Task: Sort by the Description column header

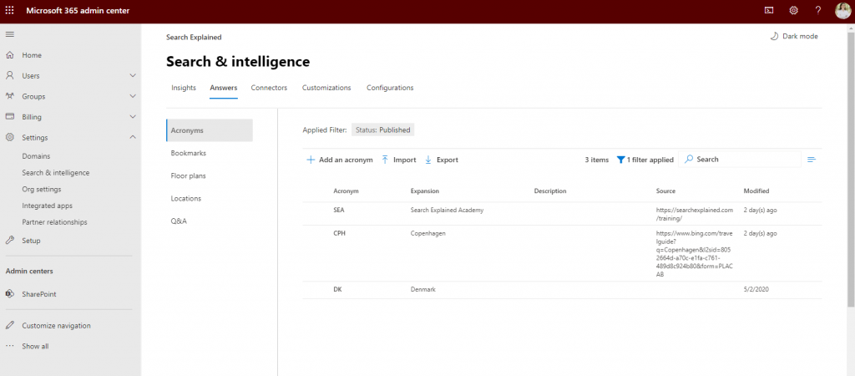Action: click(550, 191)
